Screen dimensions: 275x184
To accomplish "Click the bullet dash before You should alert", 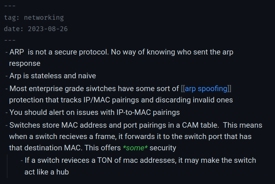I will pos(7,112).
